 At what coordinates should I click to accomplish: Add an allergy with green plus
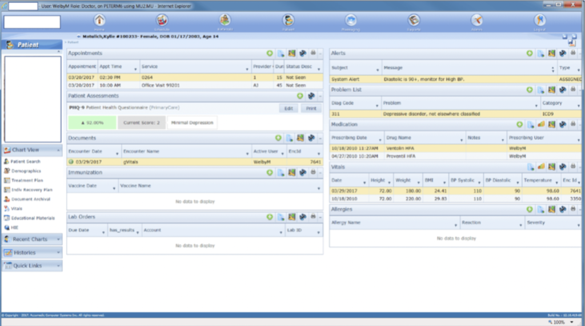point(530,209)
